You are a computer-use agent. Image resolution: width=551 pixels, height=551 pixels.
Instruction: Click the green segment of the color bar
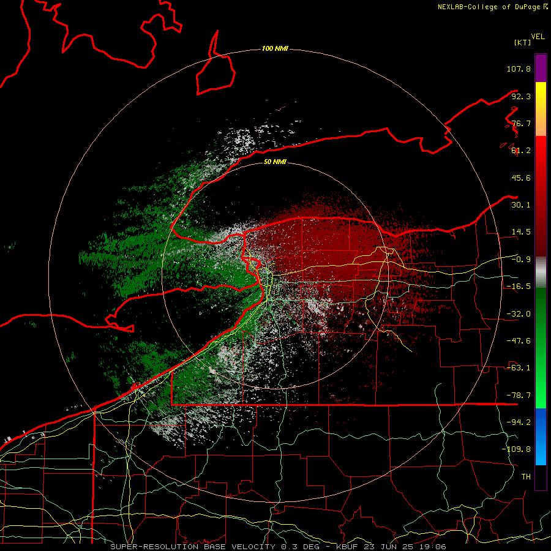tap(541, 348)
